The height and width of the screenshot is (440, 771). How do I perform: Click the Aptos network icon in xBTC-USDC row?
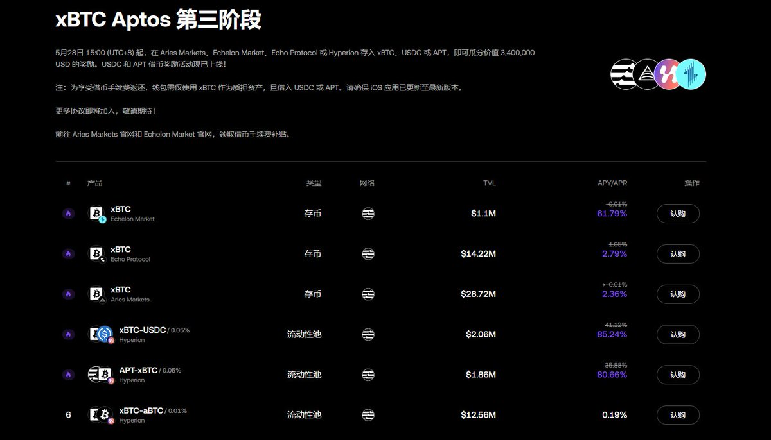(x=368, y=334)
